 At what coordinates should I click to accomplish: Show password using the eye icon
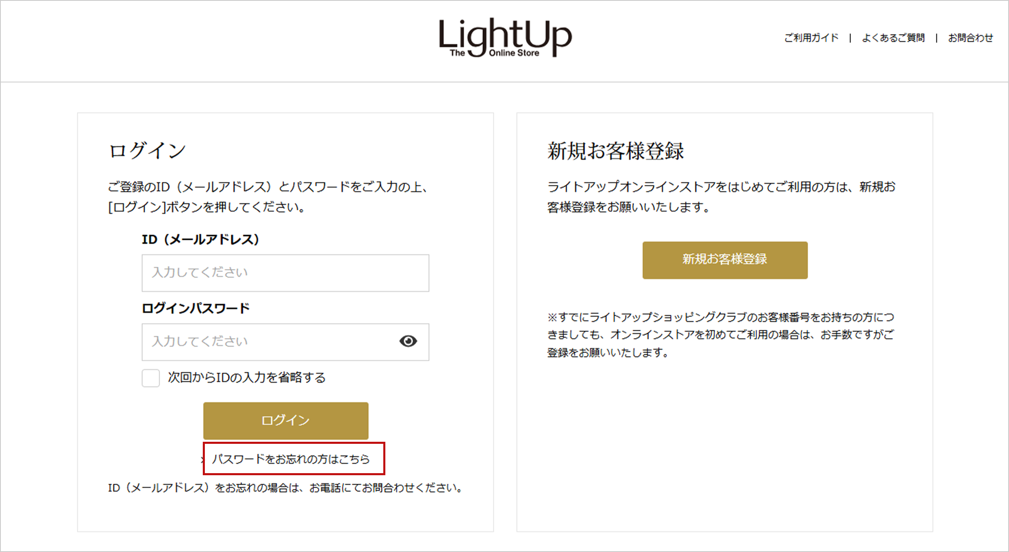tap(408, 341)
